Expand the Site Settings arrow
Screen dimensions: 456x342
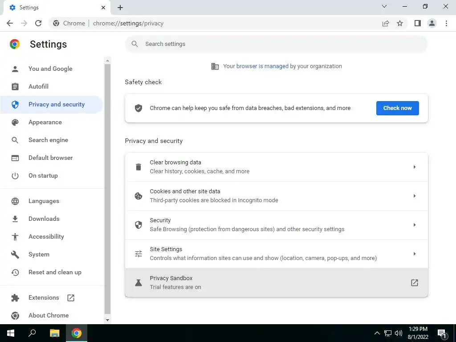point(415,254)
